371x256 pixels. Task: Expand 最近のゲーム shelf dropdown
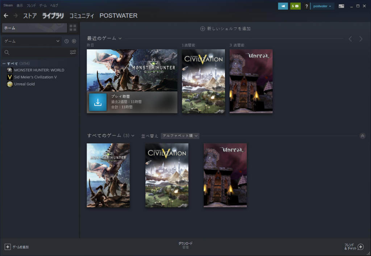point(120,38)
